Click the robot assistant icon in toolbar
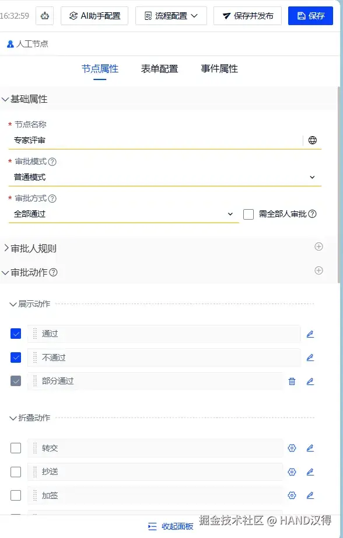Screen dimensions: 343x538 [44, 16]
